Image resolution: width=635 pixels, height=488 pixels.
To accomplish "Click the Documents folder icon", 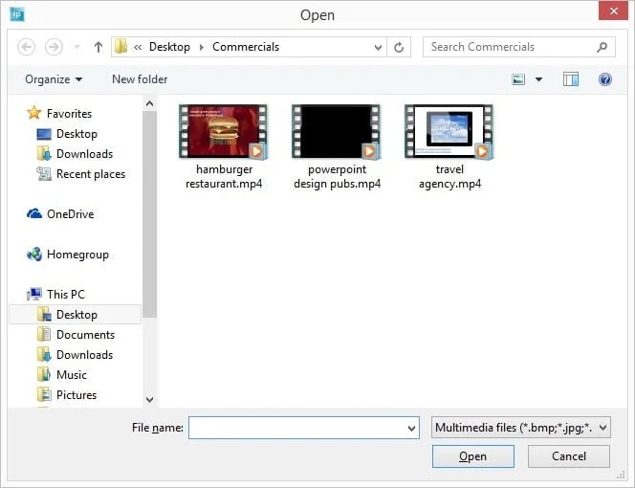I will point(44,334).
